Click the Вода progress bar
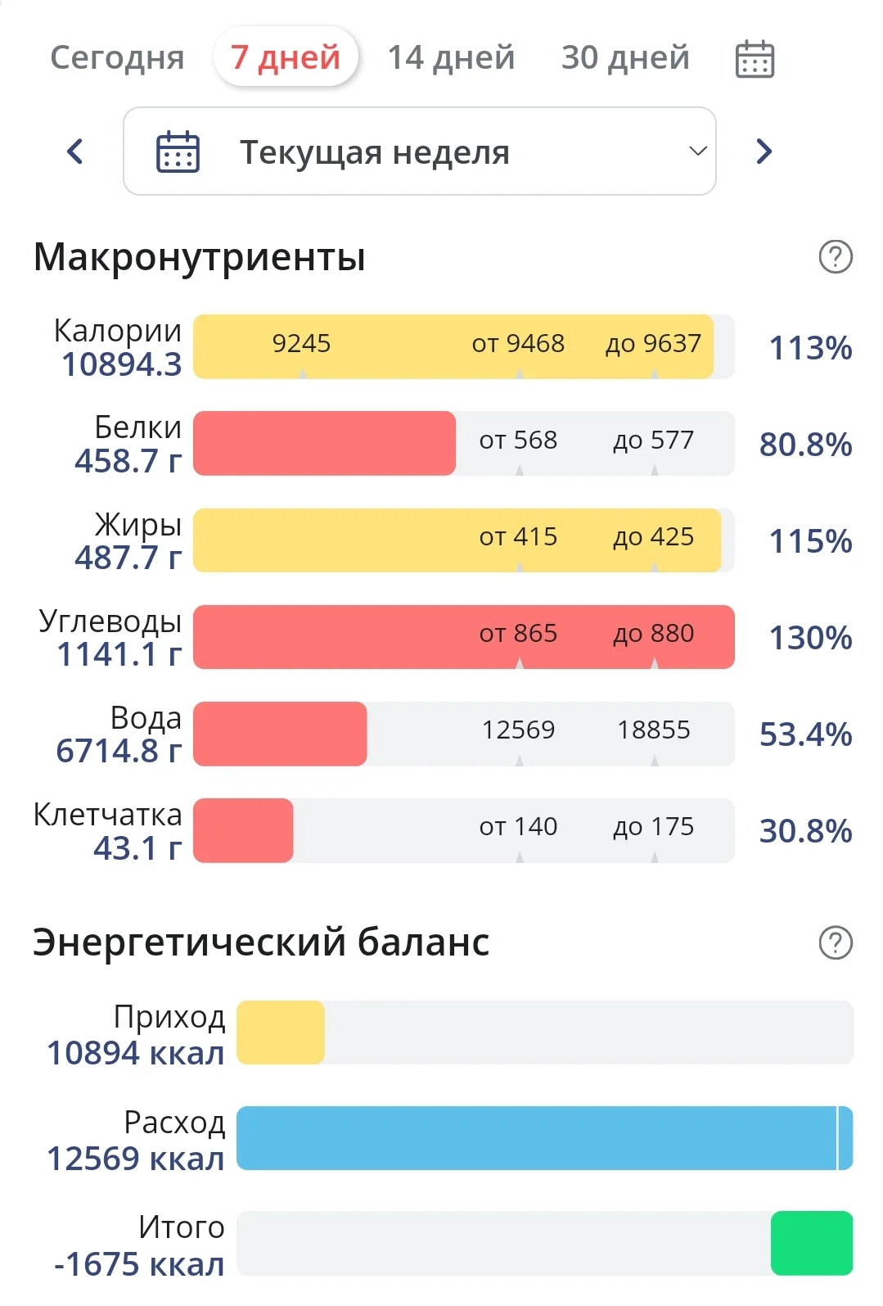The width and height of the screenshot is (883, 1306). click(x=280, y=734)
